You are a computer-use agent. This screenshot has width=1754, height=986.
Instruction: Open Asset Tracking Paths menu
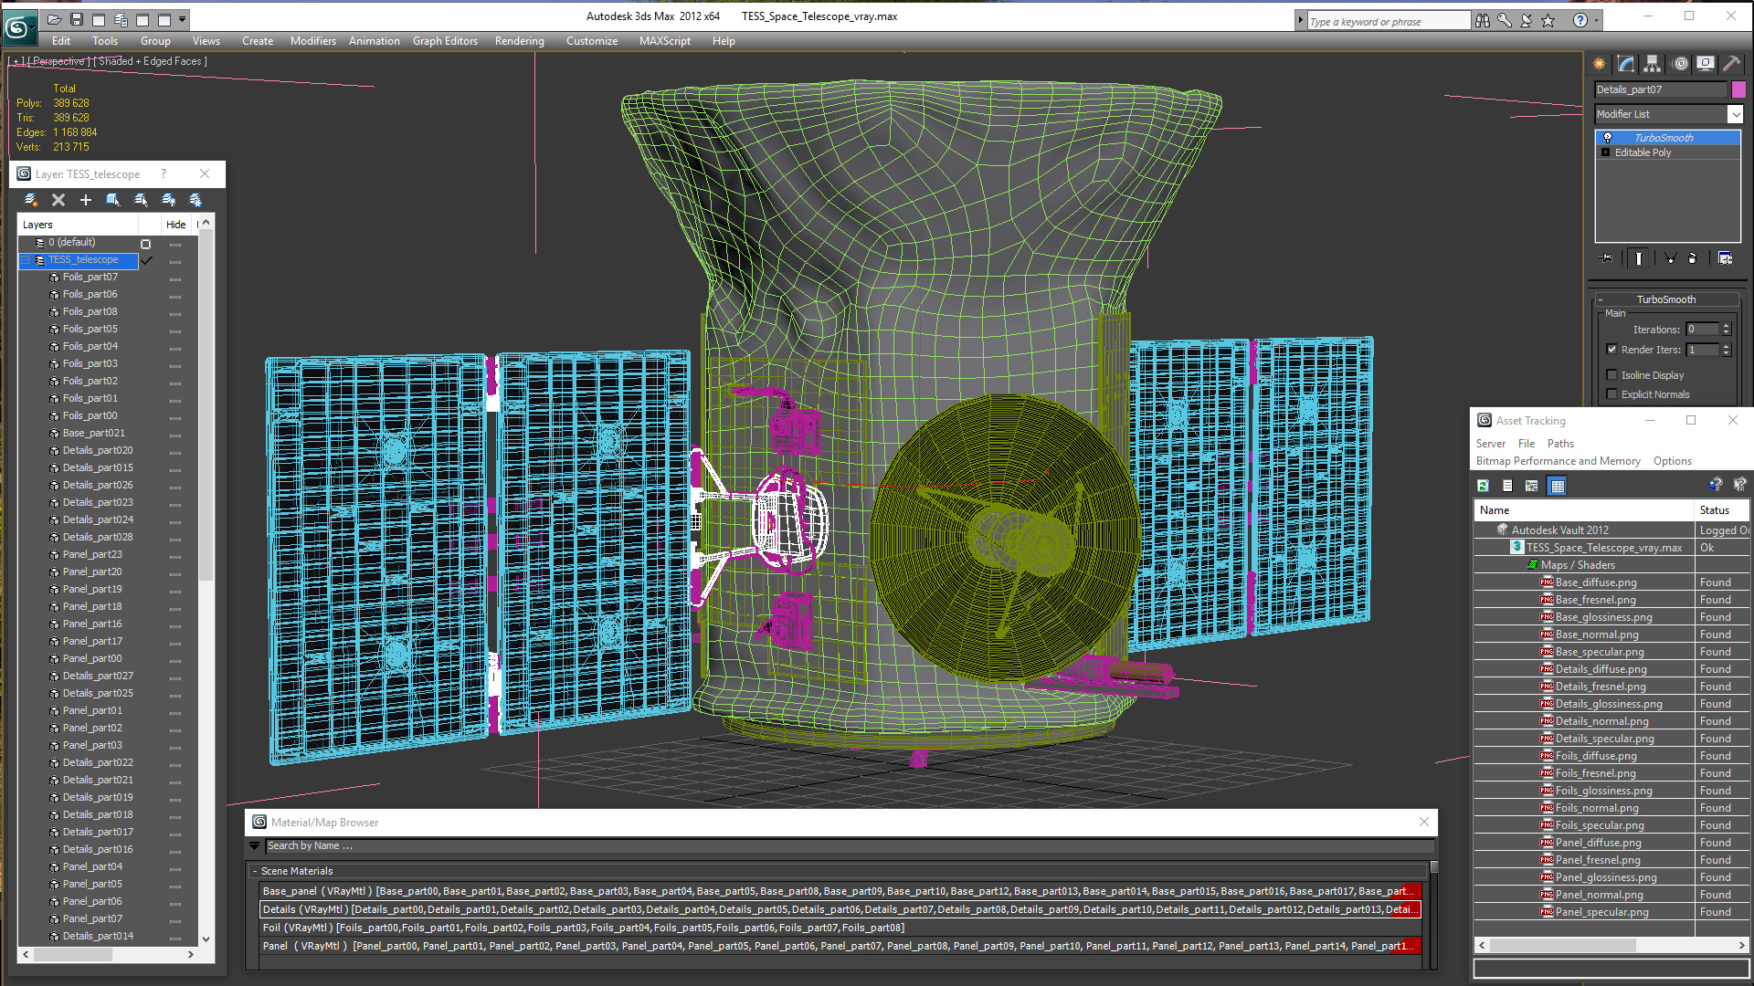pos(1560,444)
